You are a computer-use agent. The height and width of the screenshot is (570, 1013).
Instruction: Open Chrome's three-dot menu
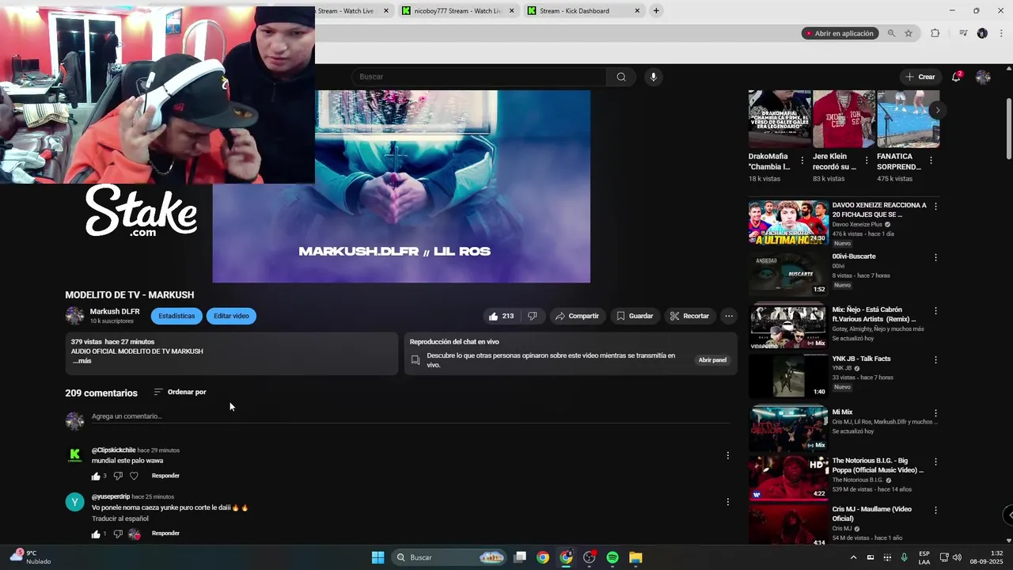tap(1001, 33)
